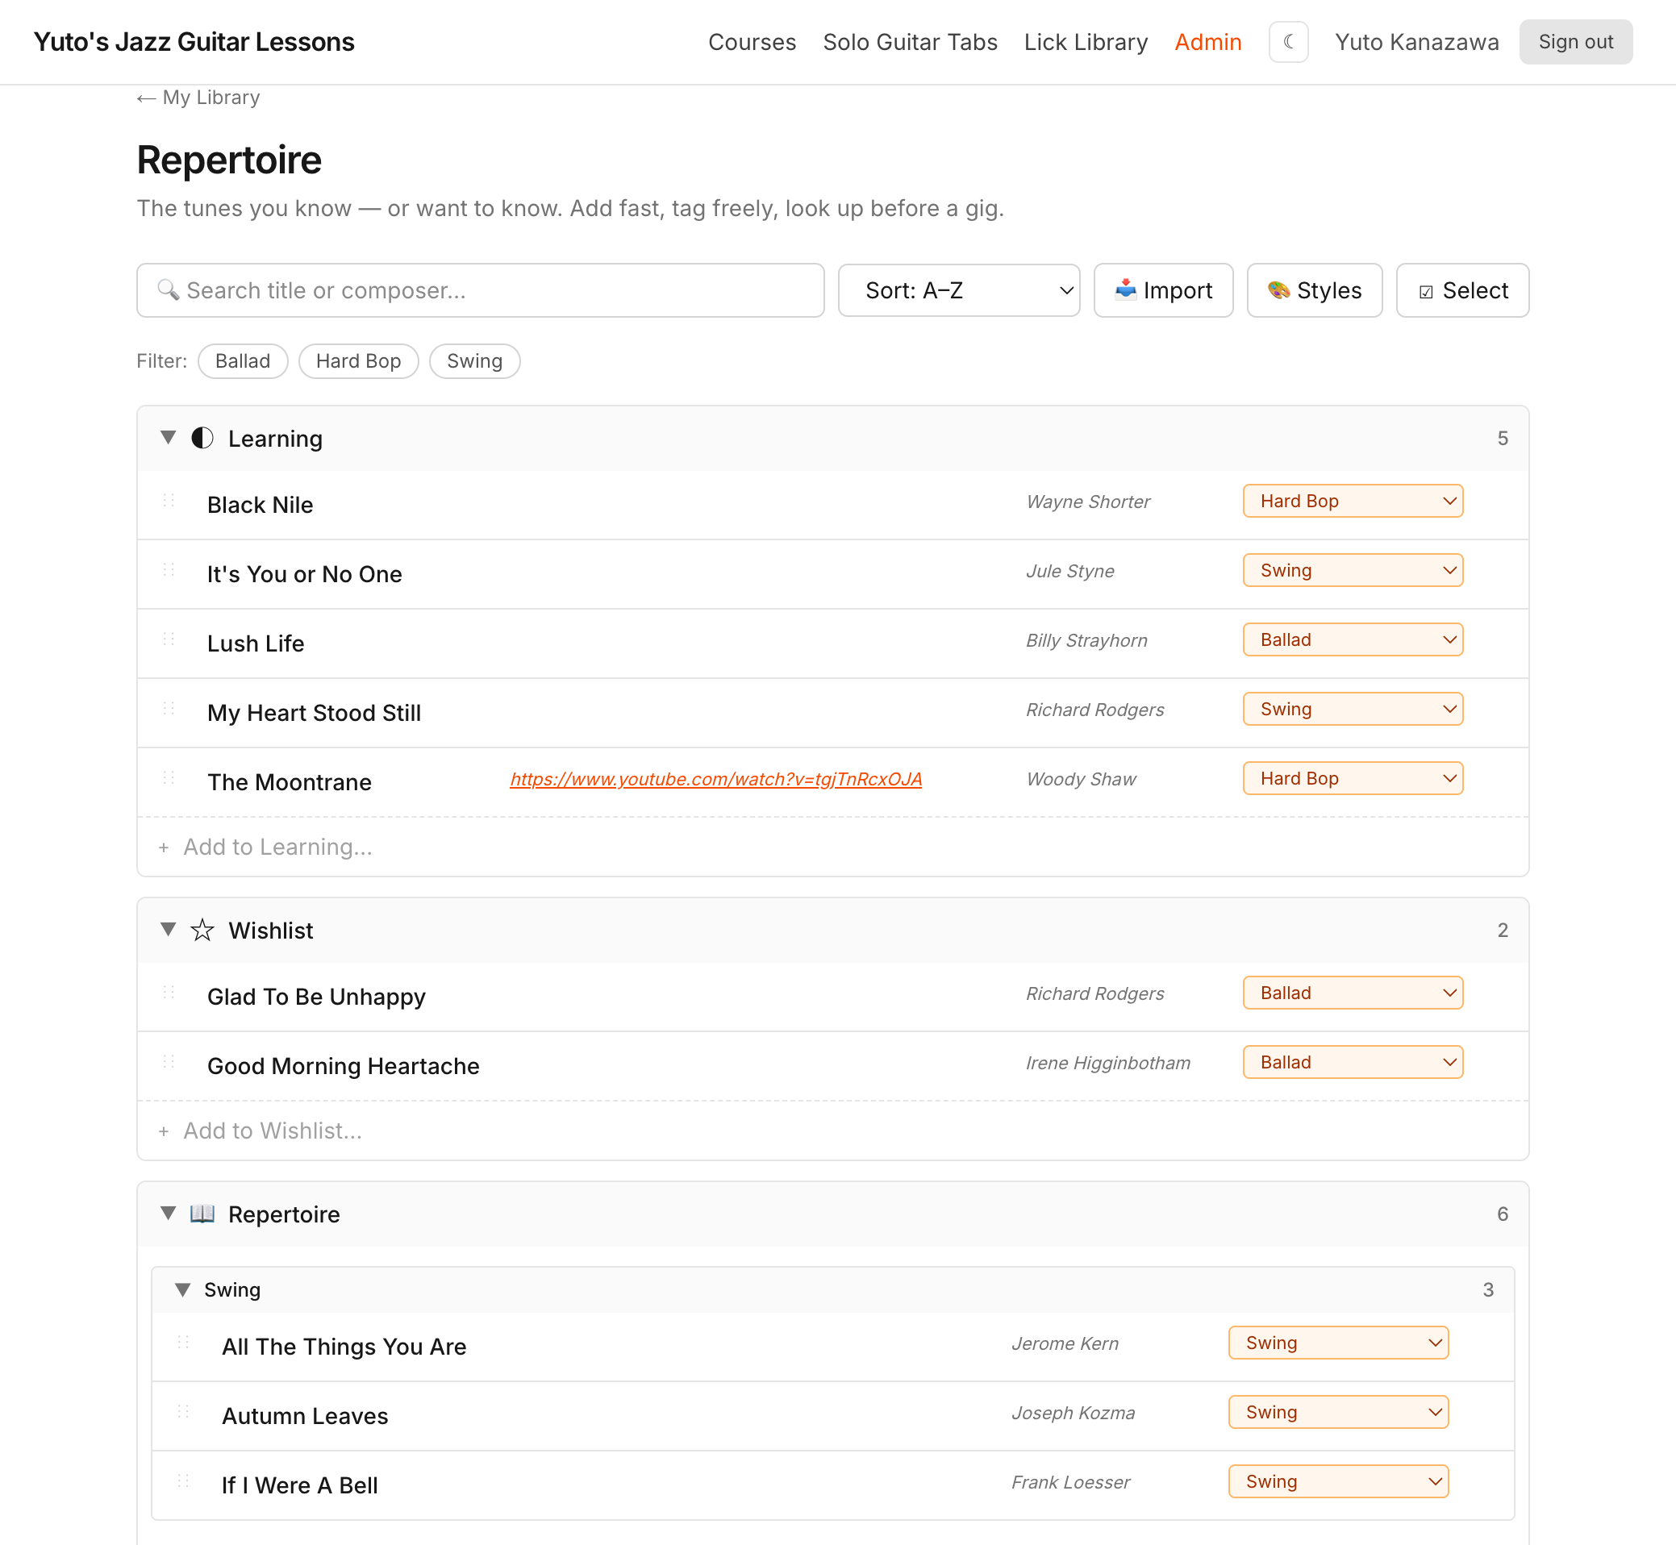Image resolution: width=1676 pixels, height=1545 pixels.
Task: Click drag handle for Glad To Be Unhappy
Action: pos(169,993)
